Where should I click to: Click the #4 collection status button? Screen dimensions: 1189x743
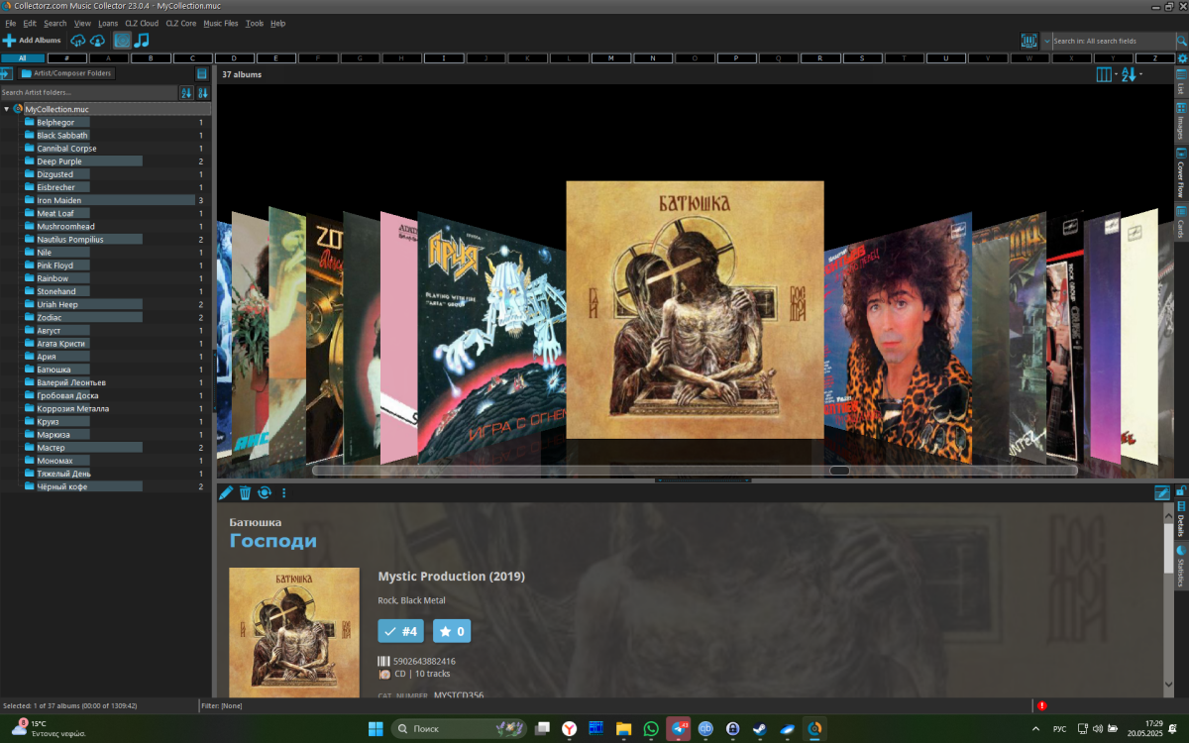[400, 631]
